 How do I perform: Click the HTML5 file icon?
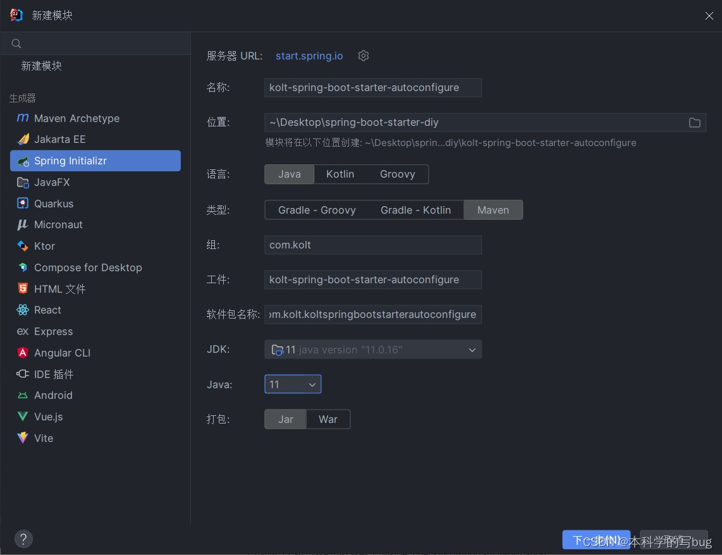[23, 288]
